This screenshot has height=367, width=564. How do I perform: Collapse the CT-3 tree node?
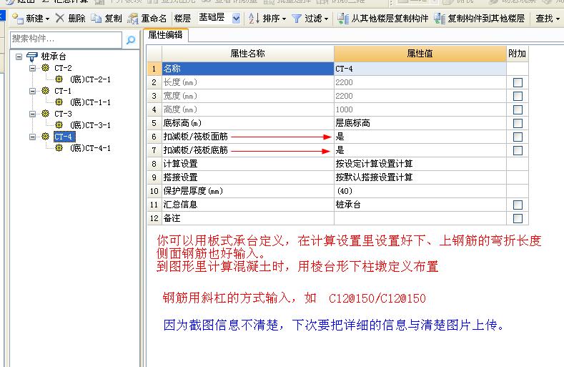pos(32,114)
